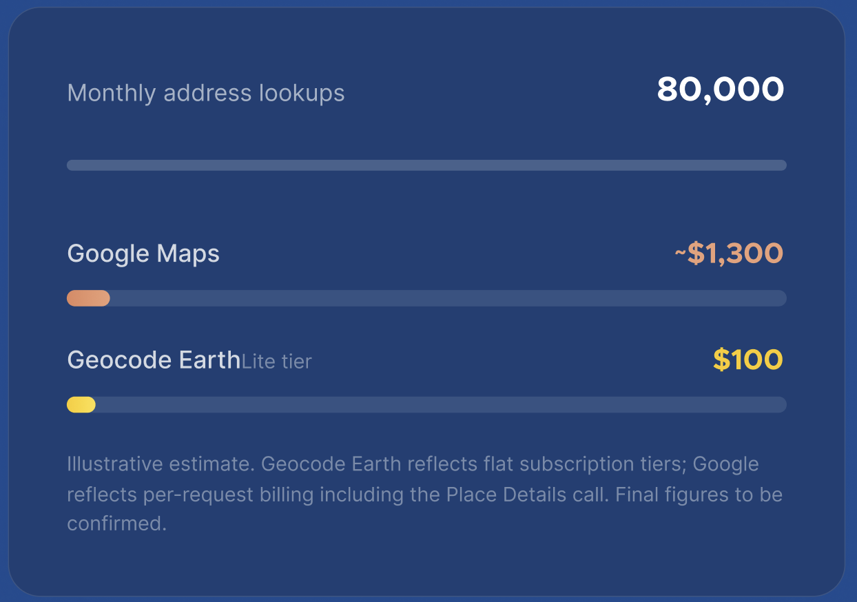Click the 80,000 lookups value

coord(721,90)
